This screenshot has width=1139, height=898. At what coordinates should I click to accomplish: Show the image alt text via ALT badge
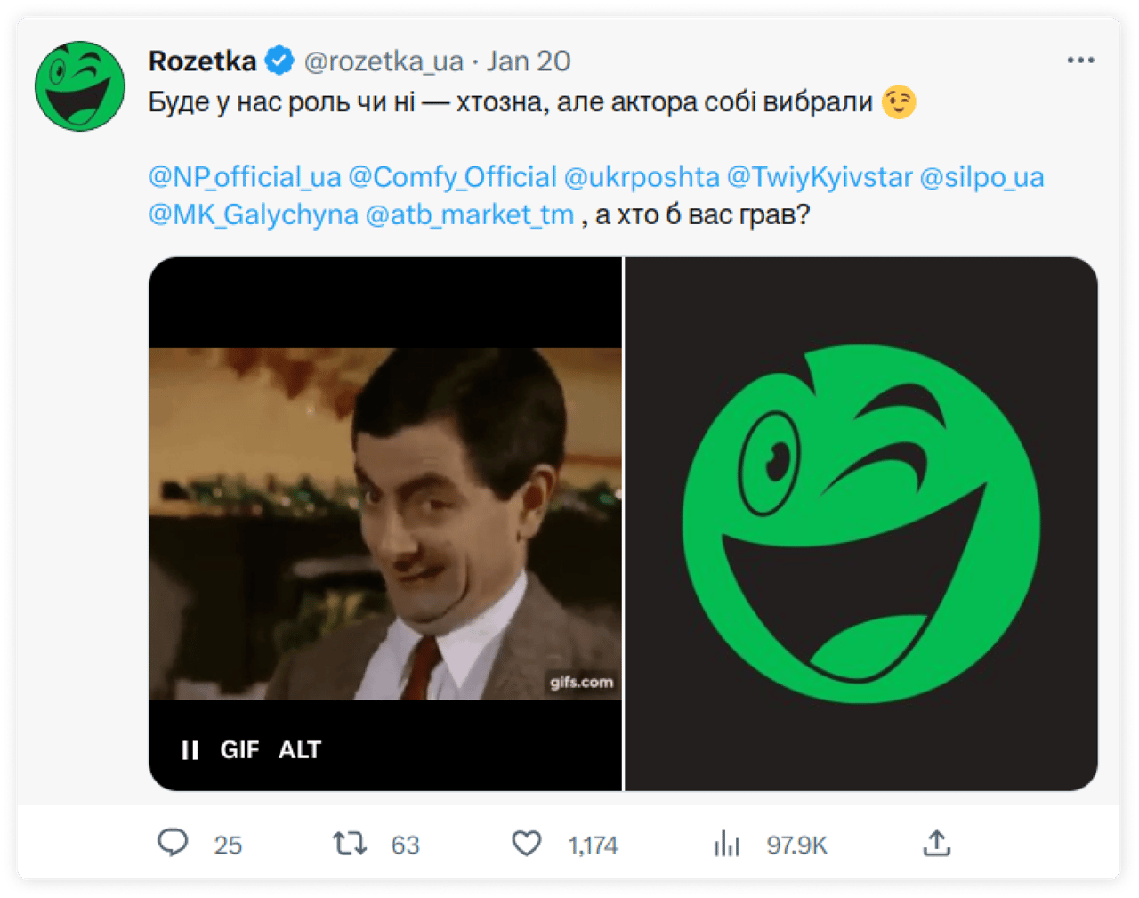click(x=299, y=749)
